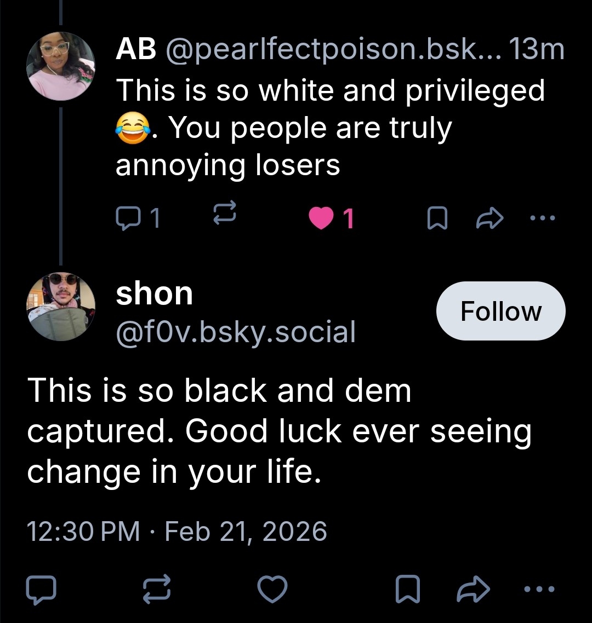Reply to AB's post via comment icon

(127, 218)
